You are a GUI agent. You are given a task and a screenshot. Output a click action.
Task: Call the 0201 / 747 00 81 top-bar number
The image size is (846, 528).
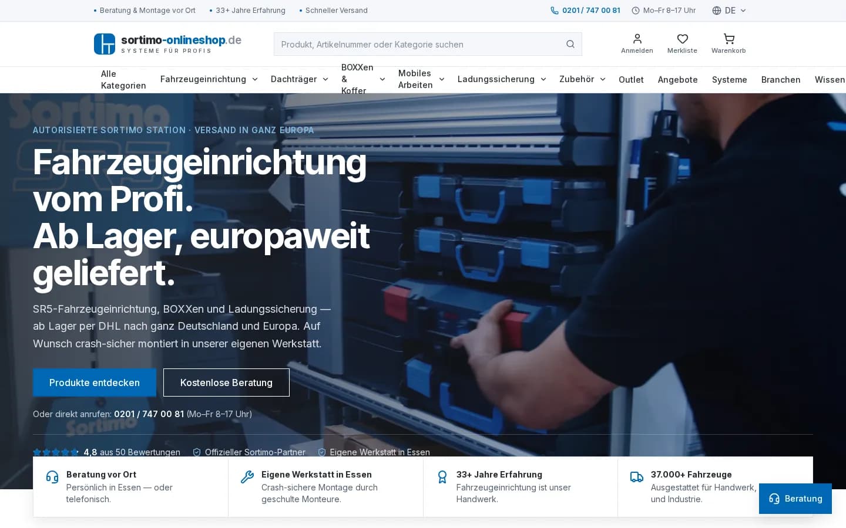click(x=591, y=11)
